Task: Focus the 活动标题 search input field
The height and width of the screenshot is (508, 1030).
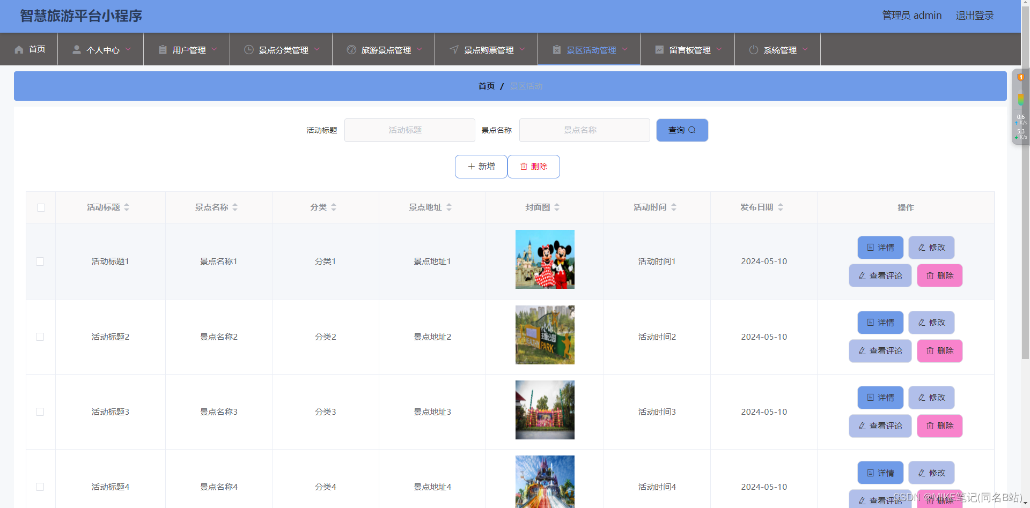Action: click(410, 130)
